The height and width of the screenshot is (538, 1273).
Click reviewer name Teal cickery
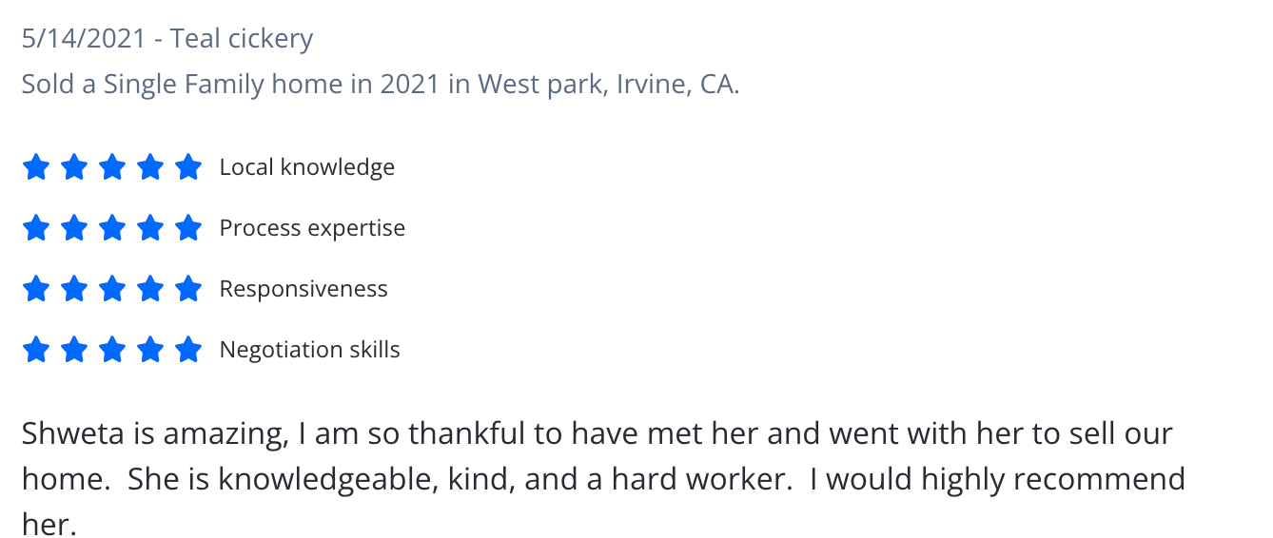[242, 39]
